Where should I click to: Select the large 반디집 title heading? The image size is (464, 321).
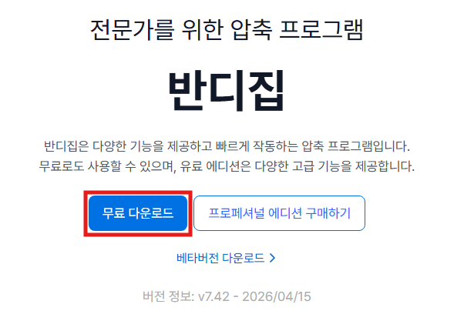227,90
